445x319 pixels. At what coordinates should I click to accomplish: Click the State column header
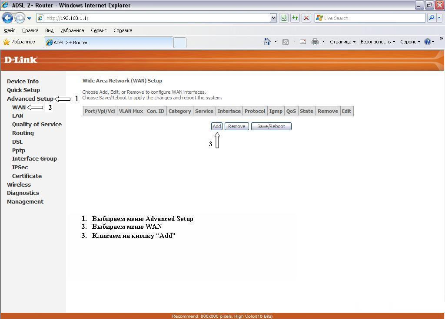pyautogui.click(x=306, y=111)
